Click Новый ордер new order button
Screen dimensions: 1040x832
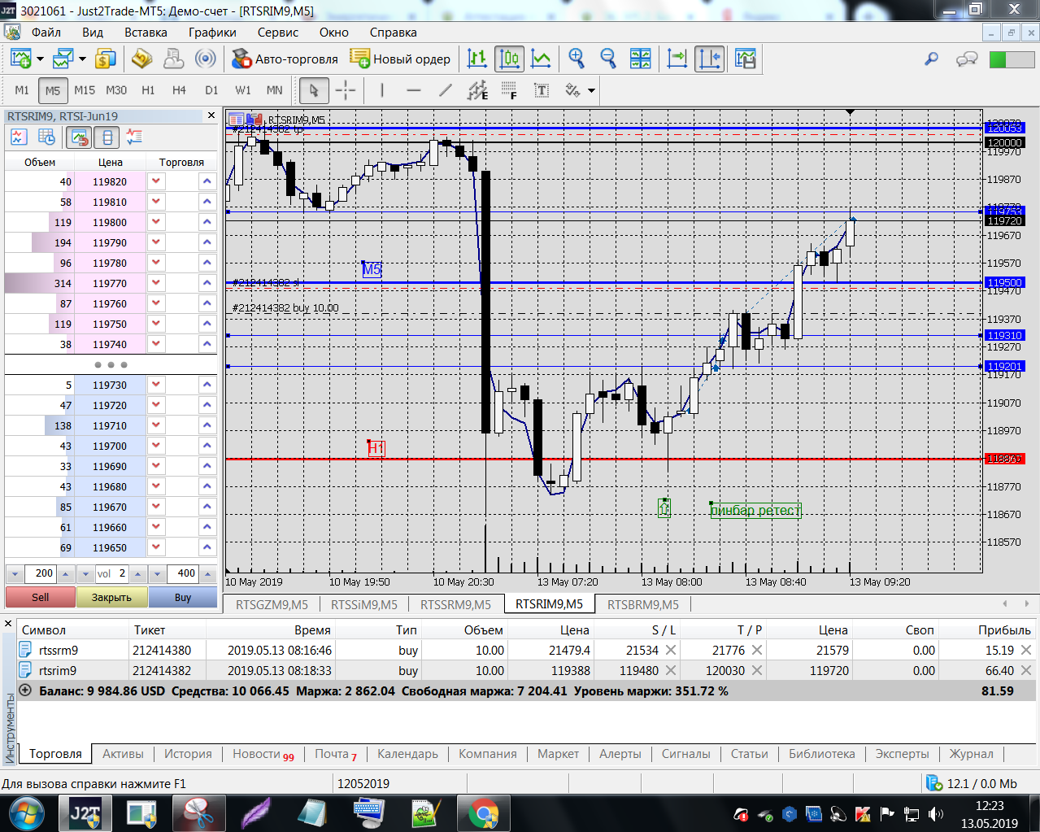[400, 59]
